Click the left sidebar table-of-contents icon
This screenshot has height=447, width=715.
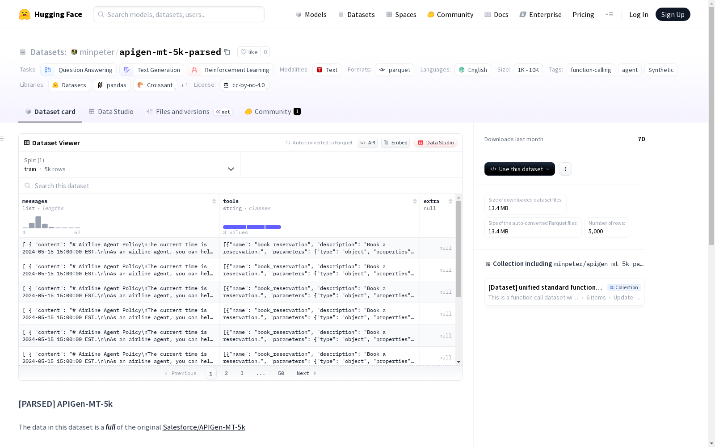tap(2, 139)
